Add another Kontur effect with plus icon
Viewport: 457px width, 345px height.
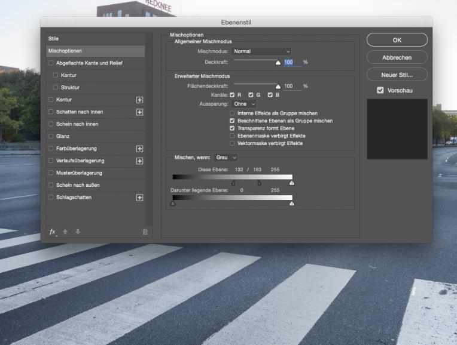(x=139, y=100)
